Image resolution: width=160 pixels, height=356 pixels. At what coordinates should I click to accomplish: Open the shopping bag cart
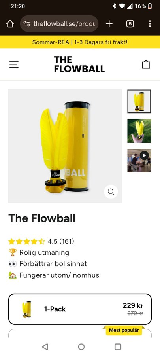[x=146, y=64]
